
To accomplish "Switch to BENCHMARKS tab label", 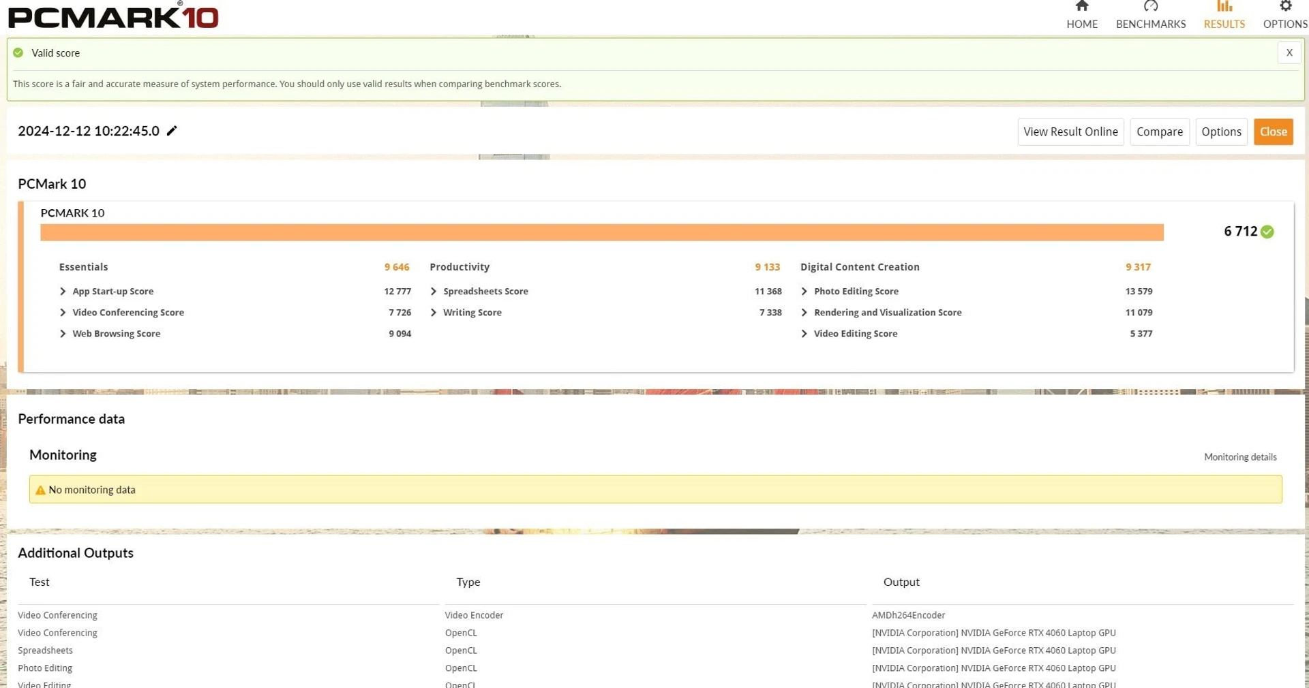I will click(x=1151, y=24).
